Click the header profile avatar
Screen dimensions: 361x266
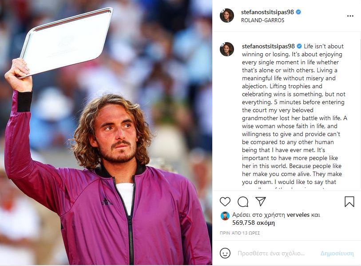(x=227, y=16)
